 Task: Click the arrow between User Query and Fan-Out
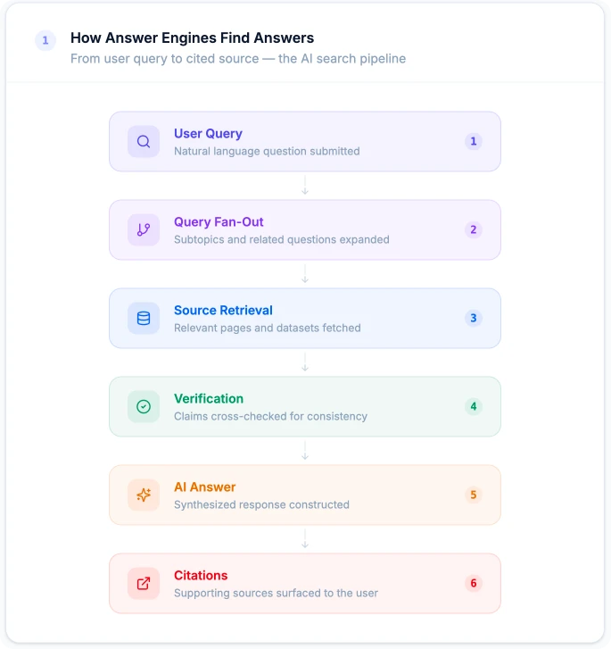point(305,186)
